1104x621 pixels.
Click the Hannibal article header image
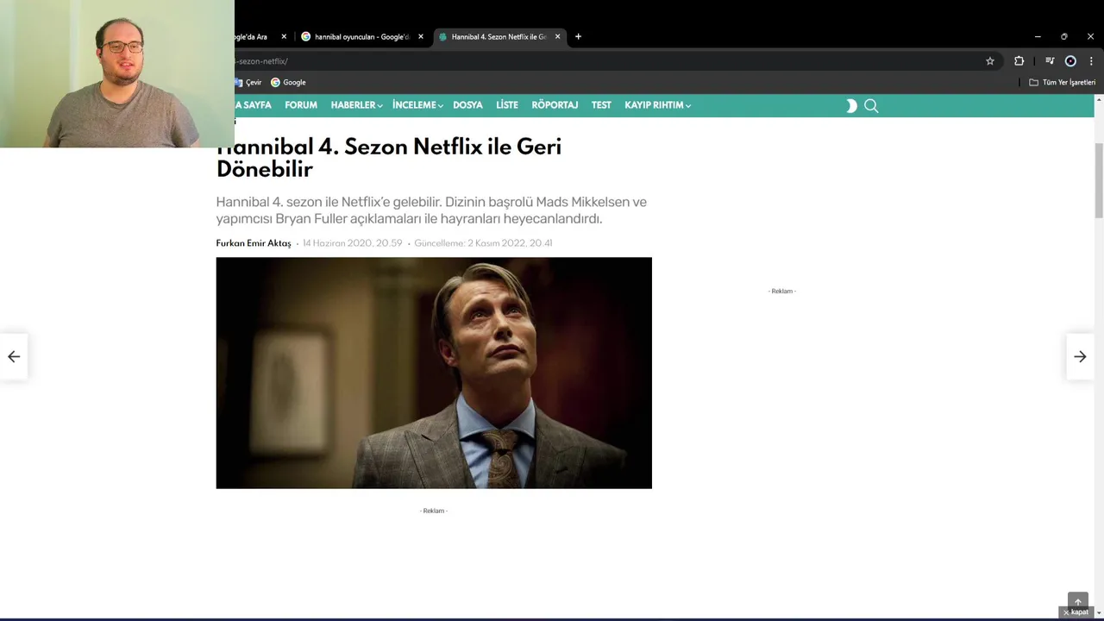pos(434,373)
